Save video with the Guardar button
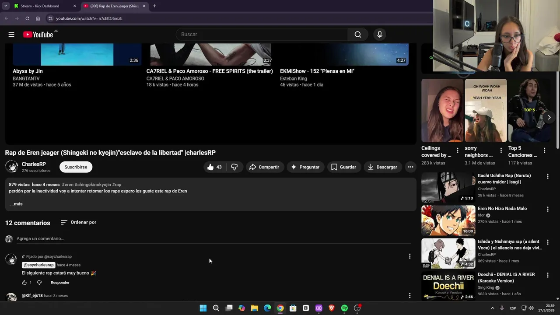The image size is (560, 315). pos(344,167)
